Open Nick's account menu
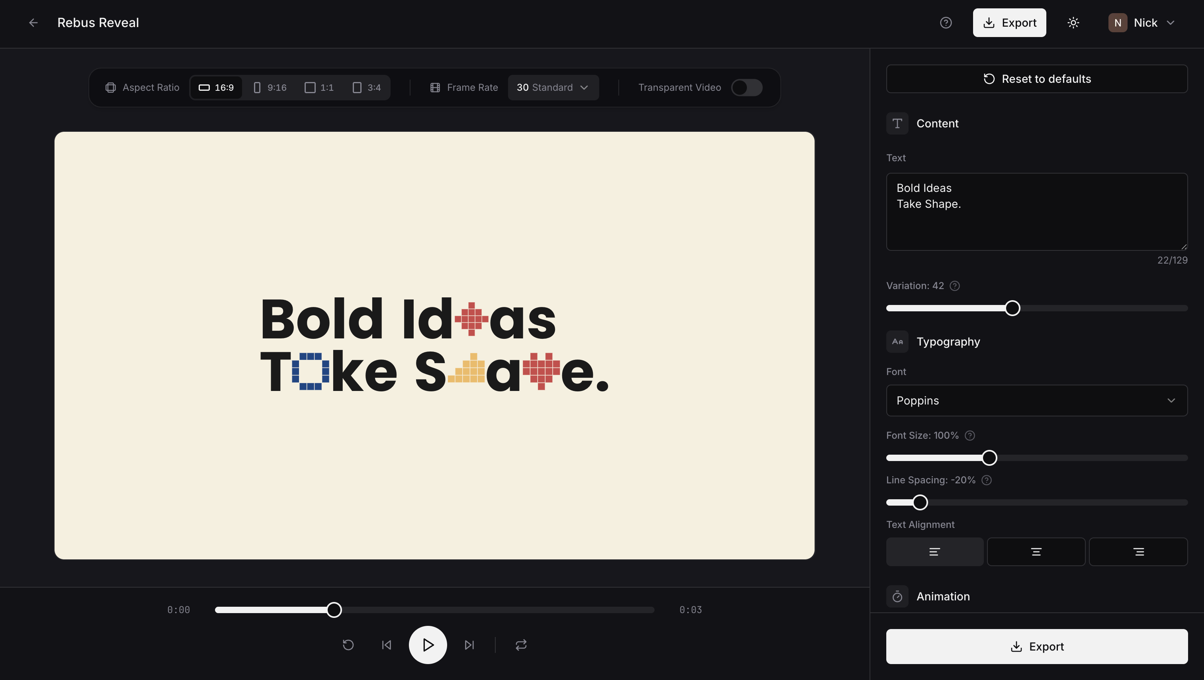 click(1141, 22)
